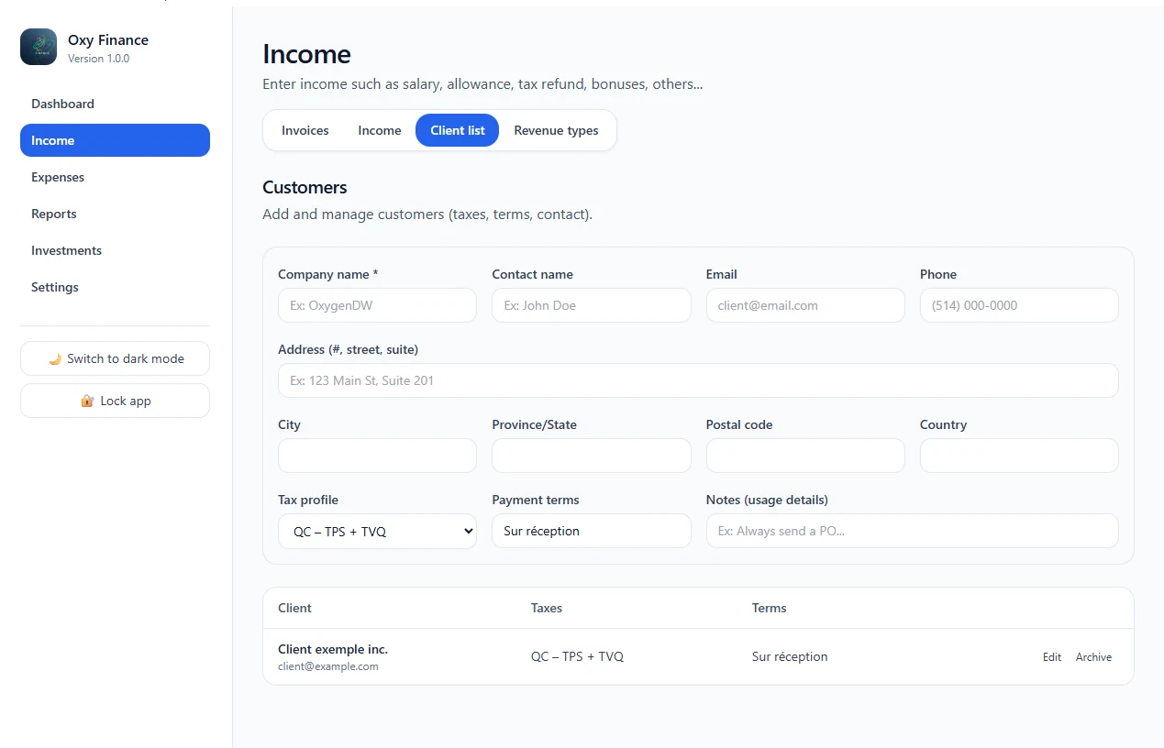Open the Revenue types tab
The width and height of the screenshot is (1164, 748).
click(x=556, y=130)
